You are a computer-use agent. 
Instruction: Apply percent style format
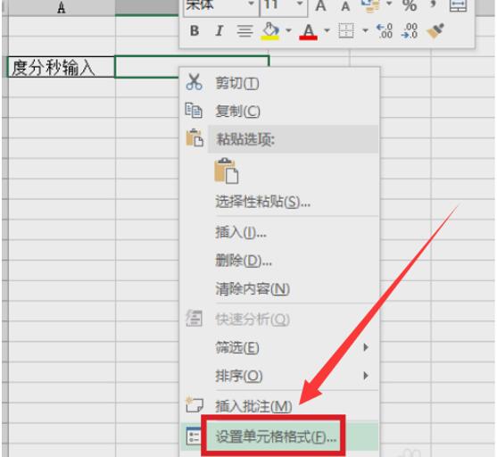tap(410, 5)
